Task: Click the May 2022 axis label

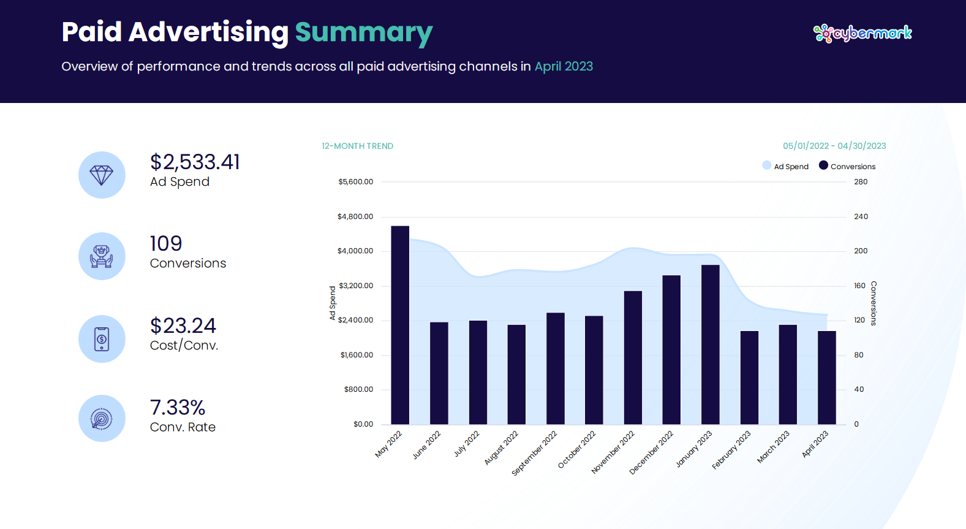Action: (388, 444)
